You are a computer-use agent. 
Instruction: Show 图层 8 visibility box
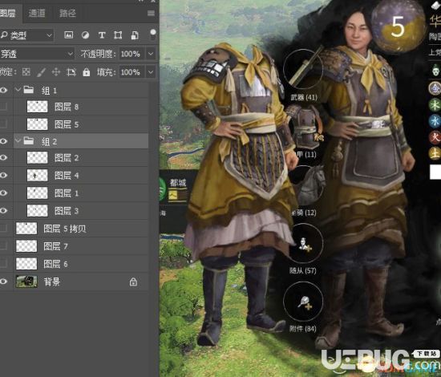point(4,107)
